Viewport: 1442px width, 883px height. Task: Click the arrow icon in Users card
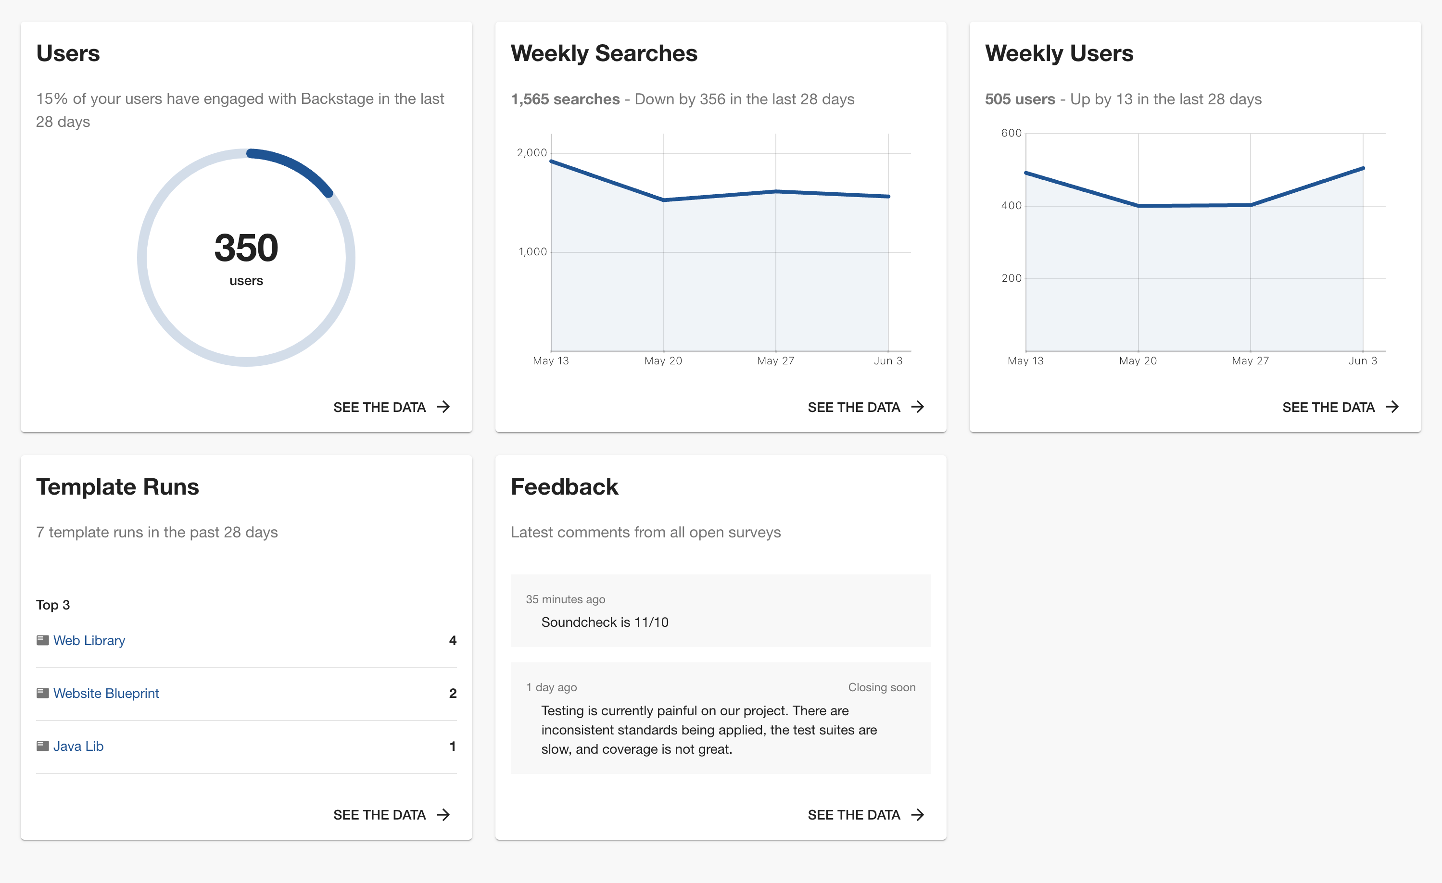click(443, 407)
